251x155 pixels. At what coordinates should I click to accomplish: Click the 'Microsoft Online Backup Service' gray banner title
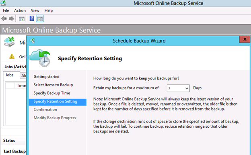point(51,30)
